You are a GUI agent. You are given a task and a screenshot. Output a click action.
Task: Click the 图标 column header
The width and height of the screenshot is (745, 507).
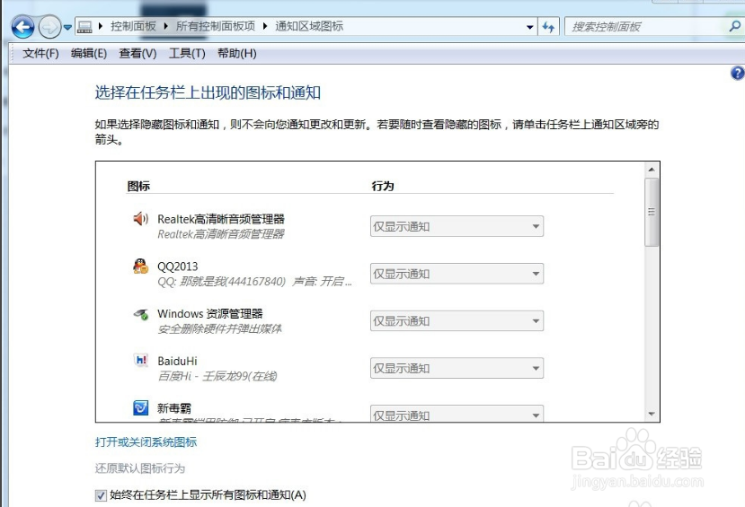pyautogui.click(x=138, y=186)
